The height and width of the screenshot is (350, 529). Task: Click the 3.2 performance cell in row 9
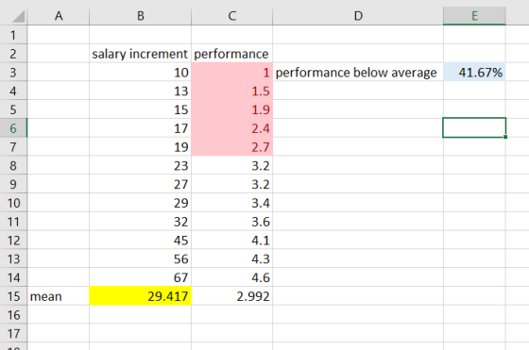click(x=231, y=184)
